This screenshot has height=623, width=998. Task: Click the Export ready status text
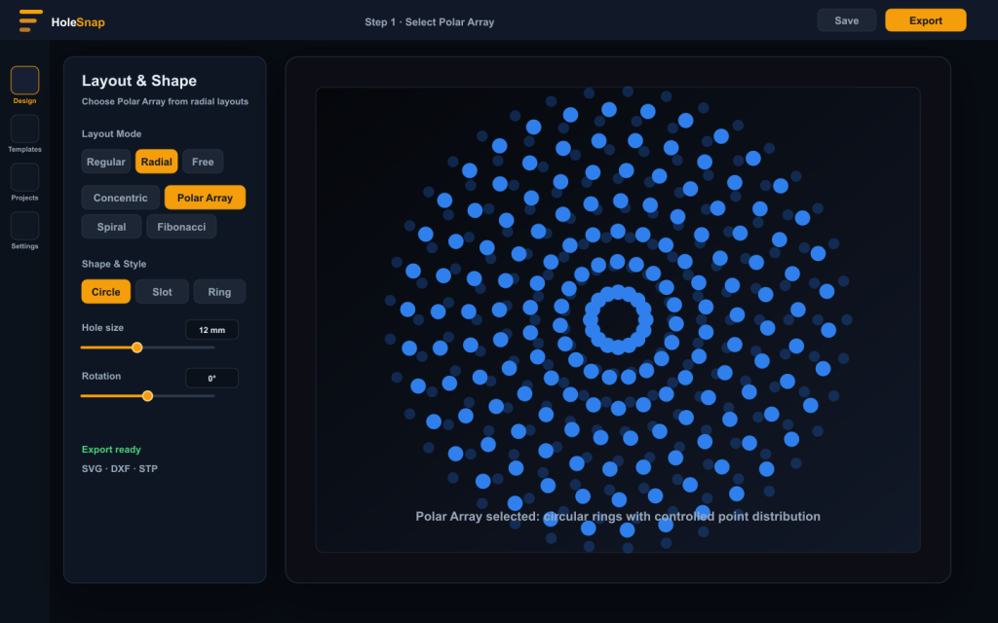[x=111, y=450]
